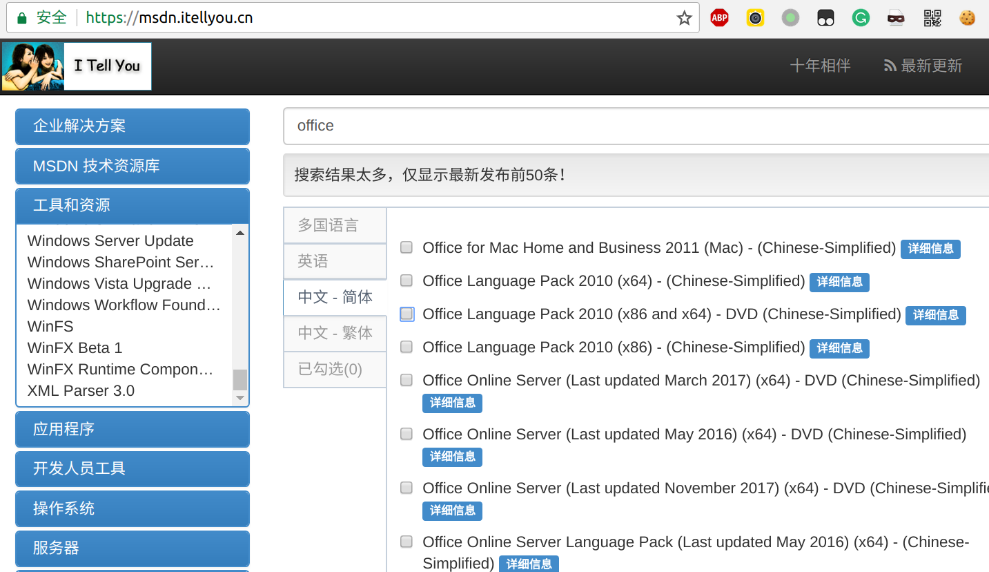Show 详细信息 for Online Server November 2017
The image size is (989, 572).
click(x=452, y=511)
